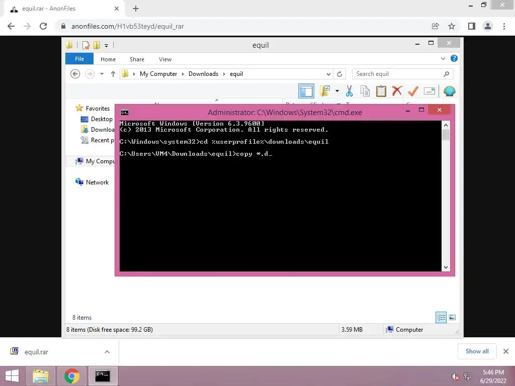Open the address bar history dropdown
The height and width of the screenshot is (386, 515).
328,74
